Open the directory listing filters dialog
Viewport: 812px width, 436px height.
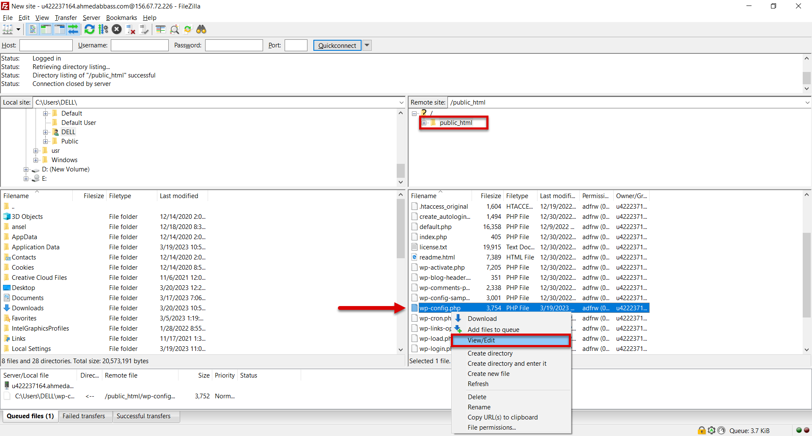(x=160, y=29)
